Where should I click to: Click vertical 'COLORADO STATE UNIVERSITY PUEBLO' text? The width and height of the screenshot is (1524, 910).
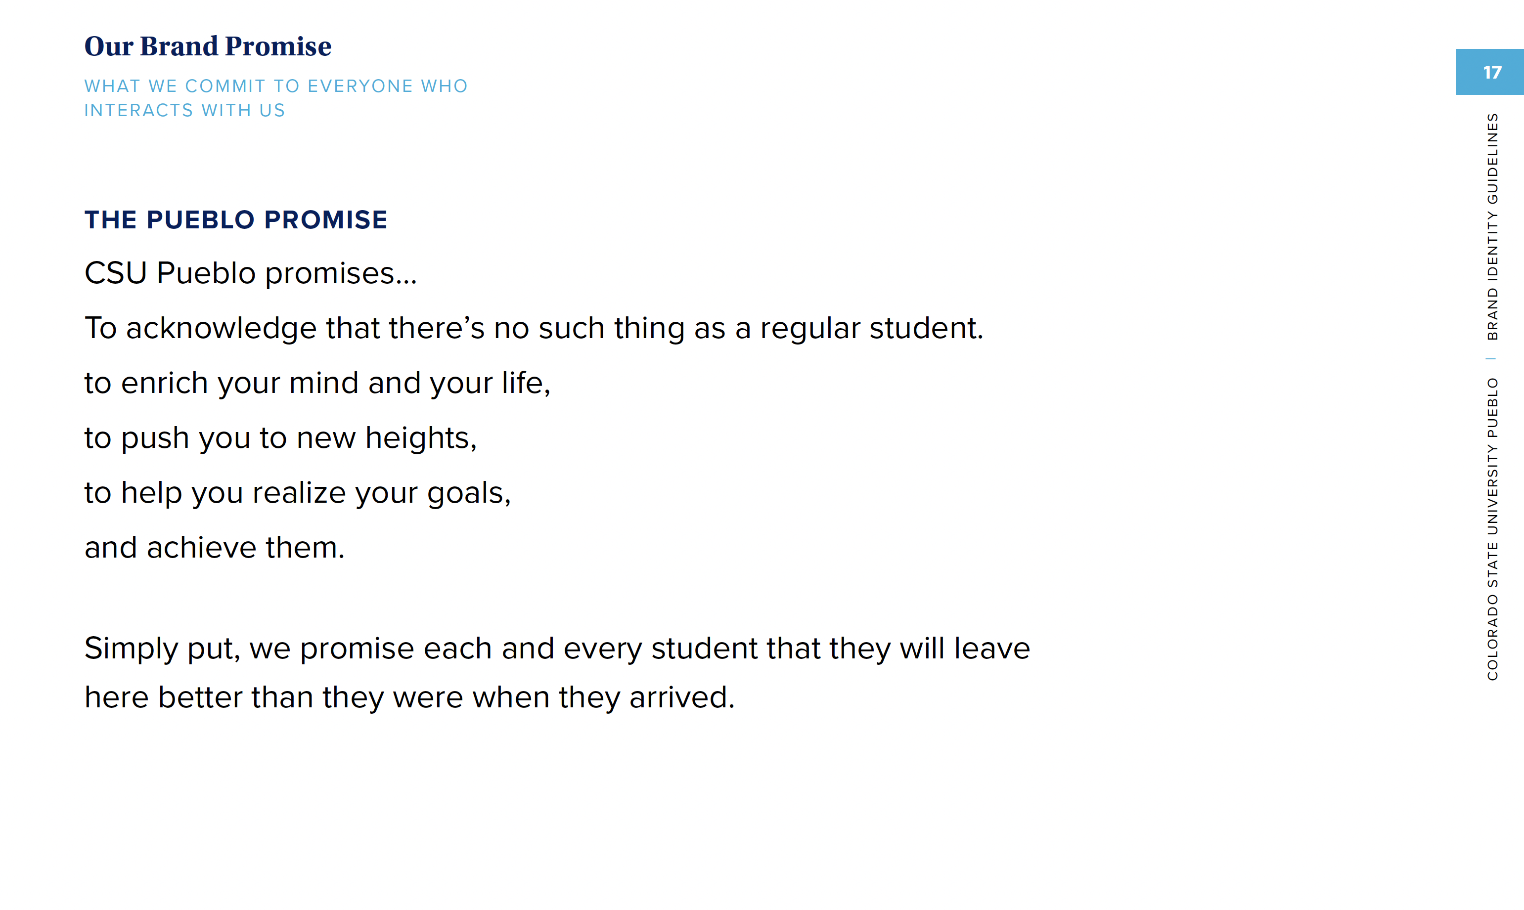pos(1492,529)
